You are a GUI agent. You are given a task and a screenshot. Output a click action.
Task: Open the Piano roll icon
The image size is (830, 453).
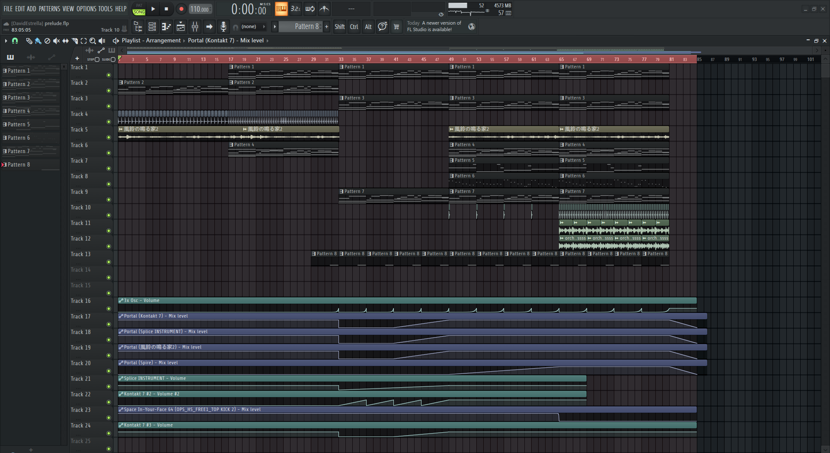(x=166, y=27)
